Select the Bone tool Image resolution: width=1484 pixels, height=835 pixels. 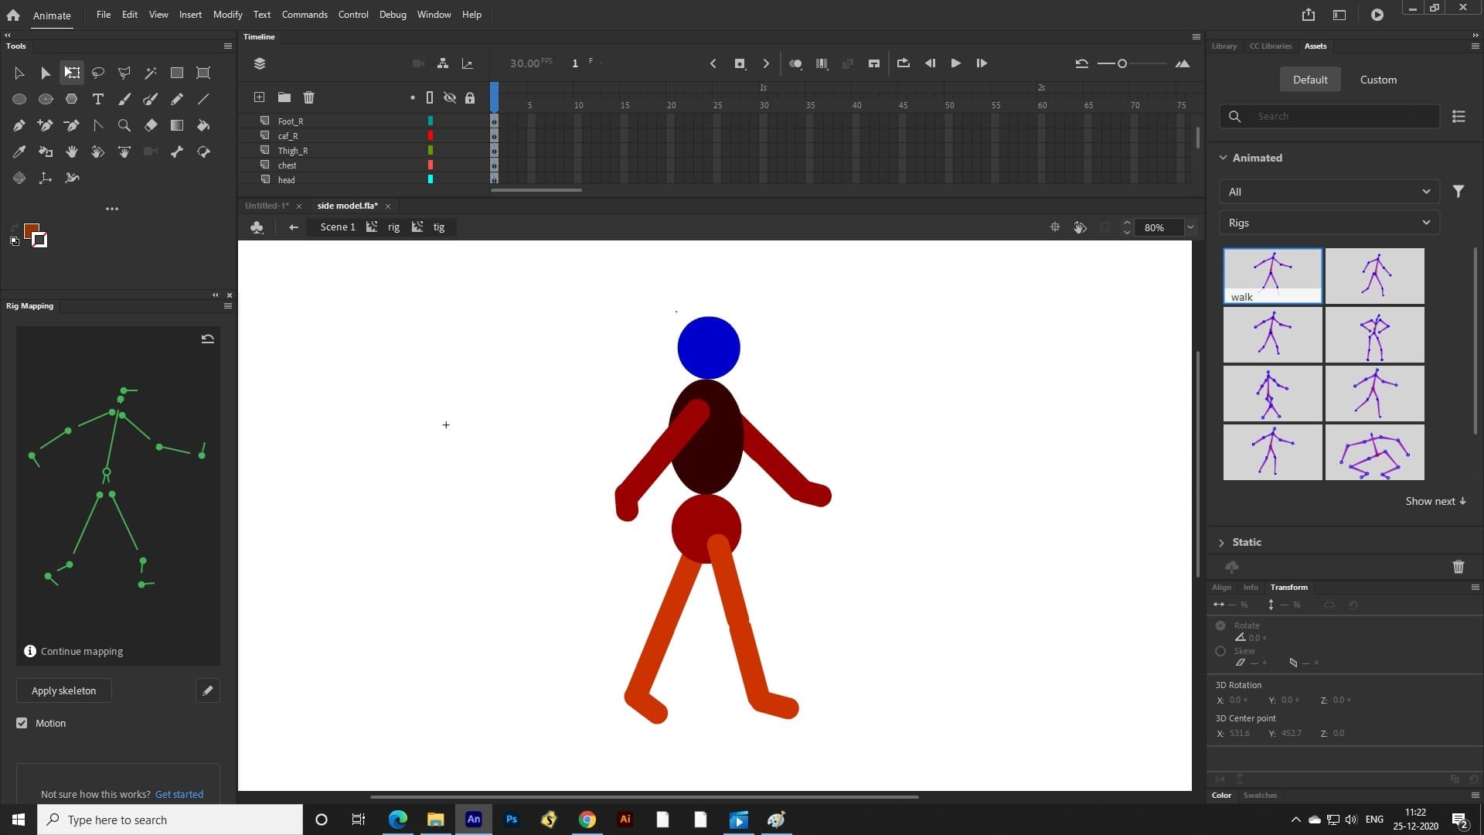coord(177,152)
